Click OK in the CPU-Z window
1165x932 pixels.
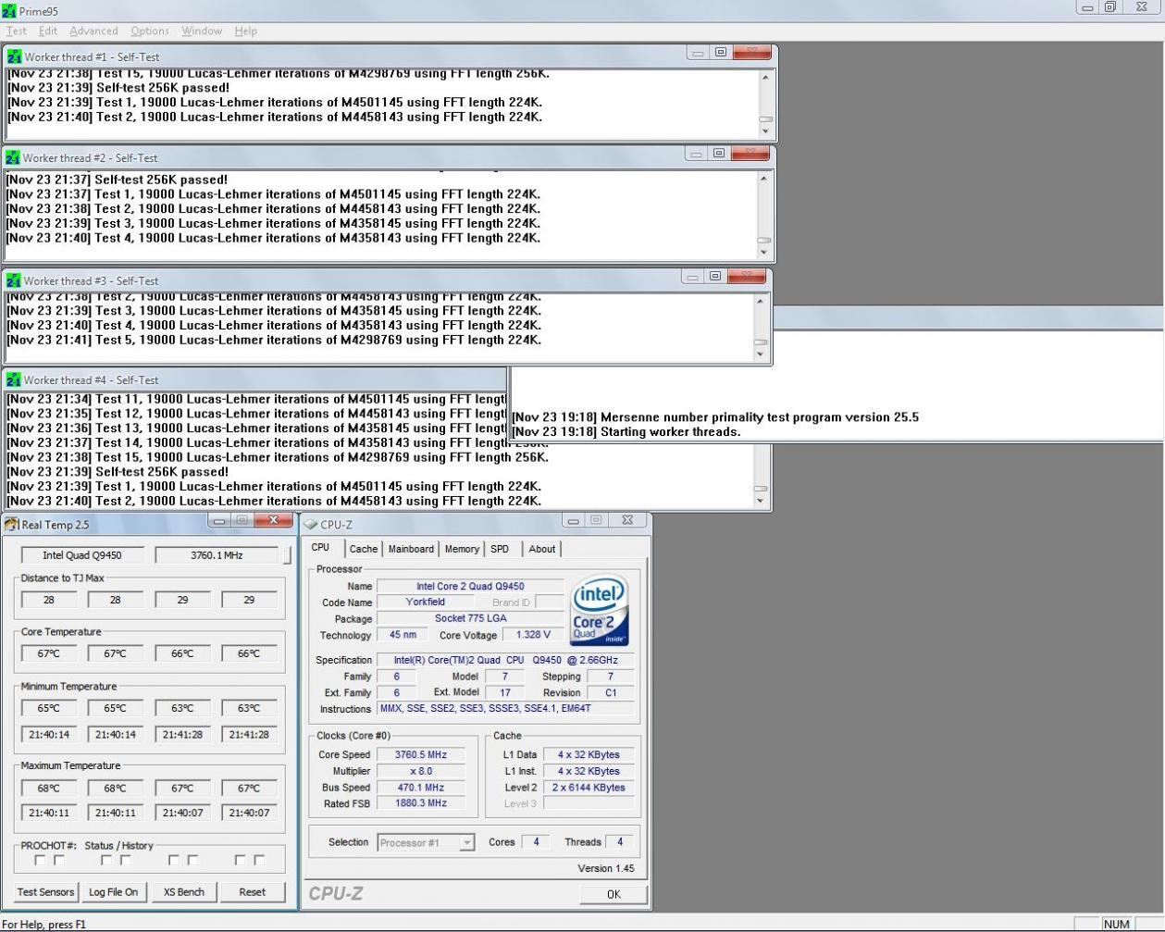613,894
